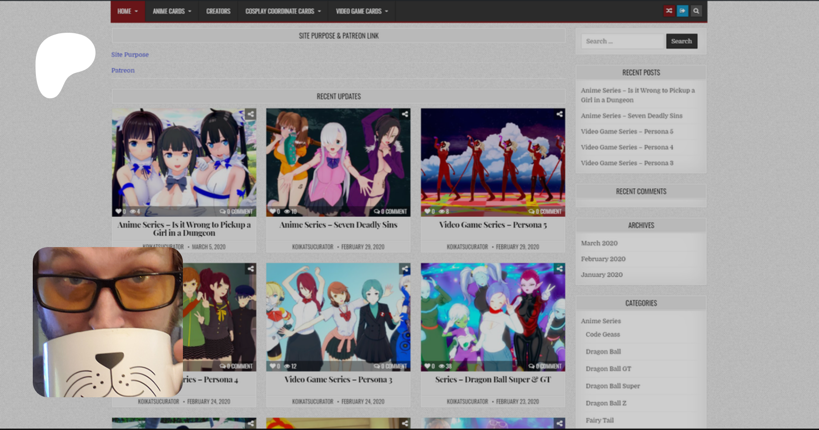Toggle heart on Dragon Ball Super post
The height and width of the screenshot is (430, 819).
pos(427,366)
